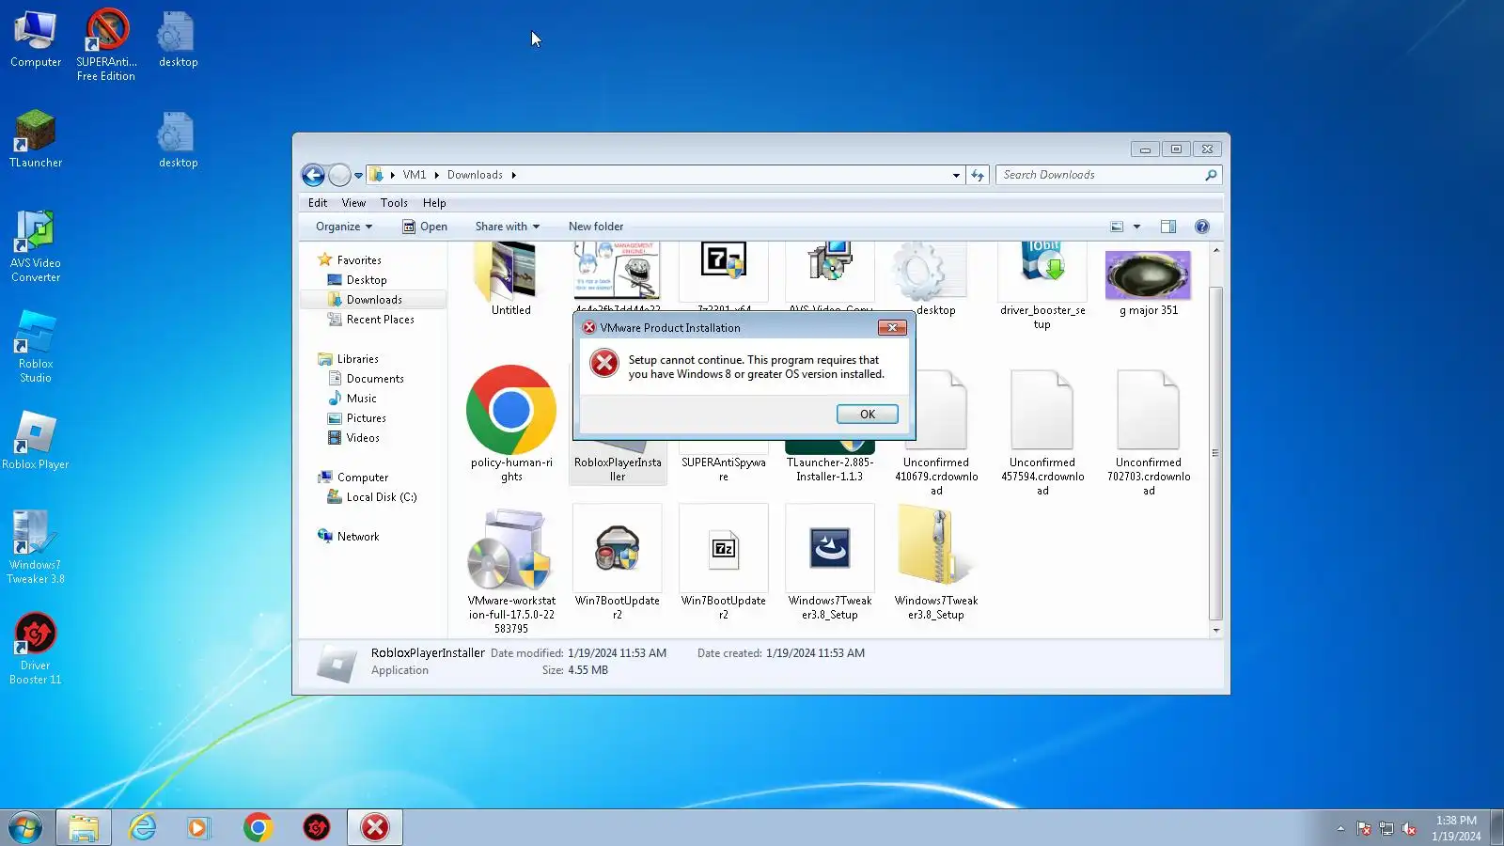Click the taskbar clock showing 1:38 PM

1456,828
